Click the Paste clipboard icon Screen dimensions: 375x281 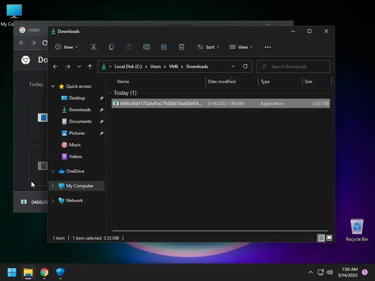coord(129,47)
